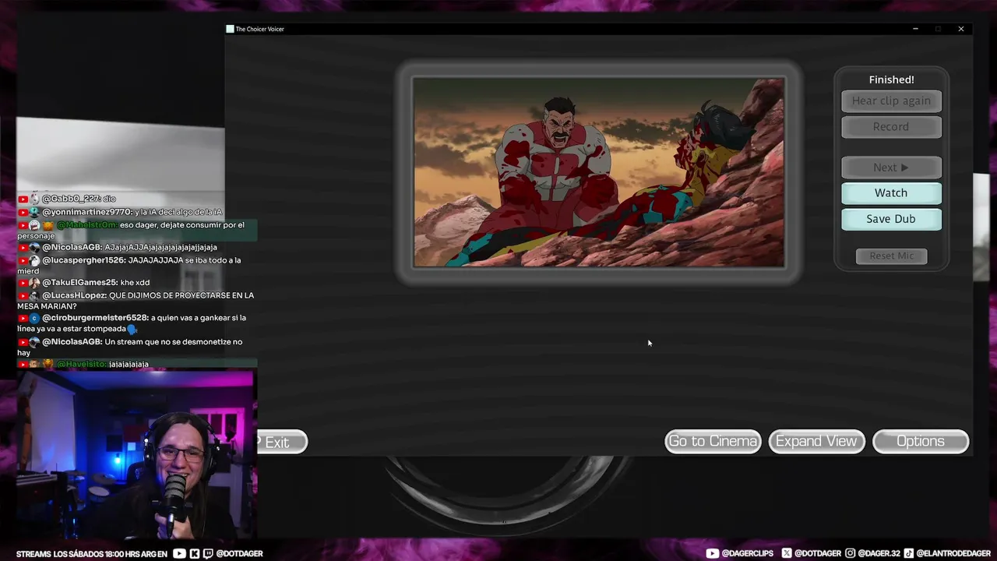Image resolution: width=997 pixels, height=561 pixels.
Task: Click the avatar of @Mahelstr0m
Action: [x=35, y=225]
